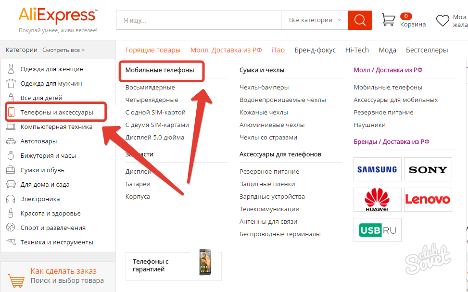Click the drill icon for Техника и инструменты
Screen dimensions: 468x292
tap(11, 242)
